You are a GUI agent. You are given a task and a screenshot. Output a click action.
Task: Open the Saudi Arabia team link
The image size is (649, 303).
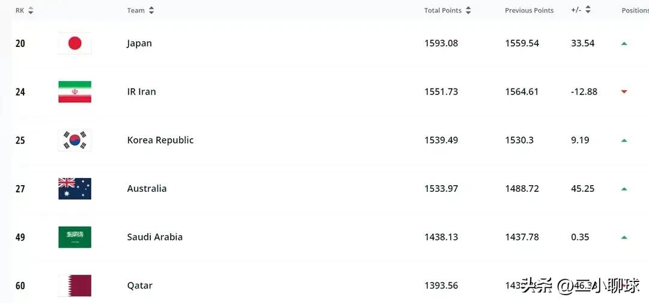[x=154, y=237]
